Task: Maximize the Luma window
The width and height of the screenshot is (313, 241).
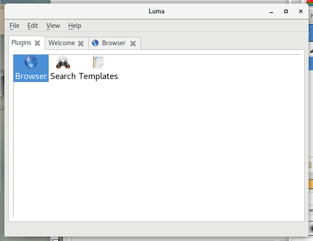Action: click(x=286, y=11)
